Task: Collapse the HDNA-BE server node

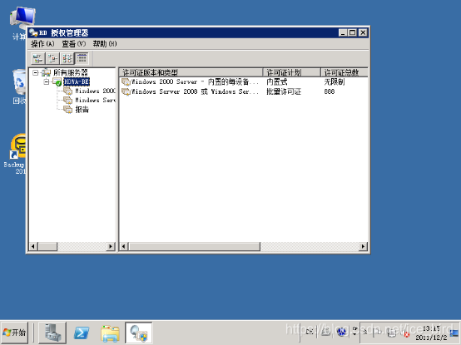Action: click(46, 81)
